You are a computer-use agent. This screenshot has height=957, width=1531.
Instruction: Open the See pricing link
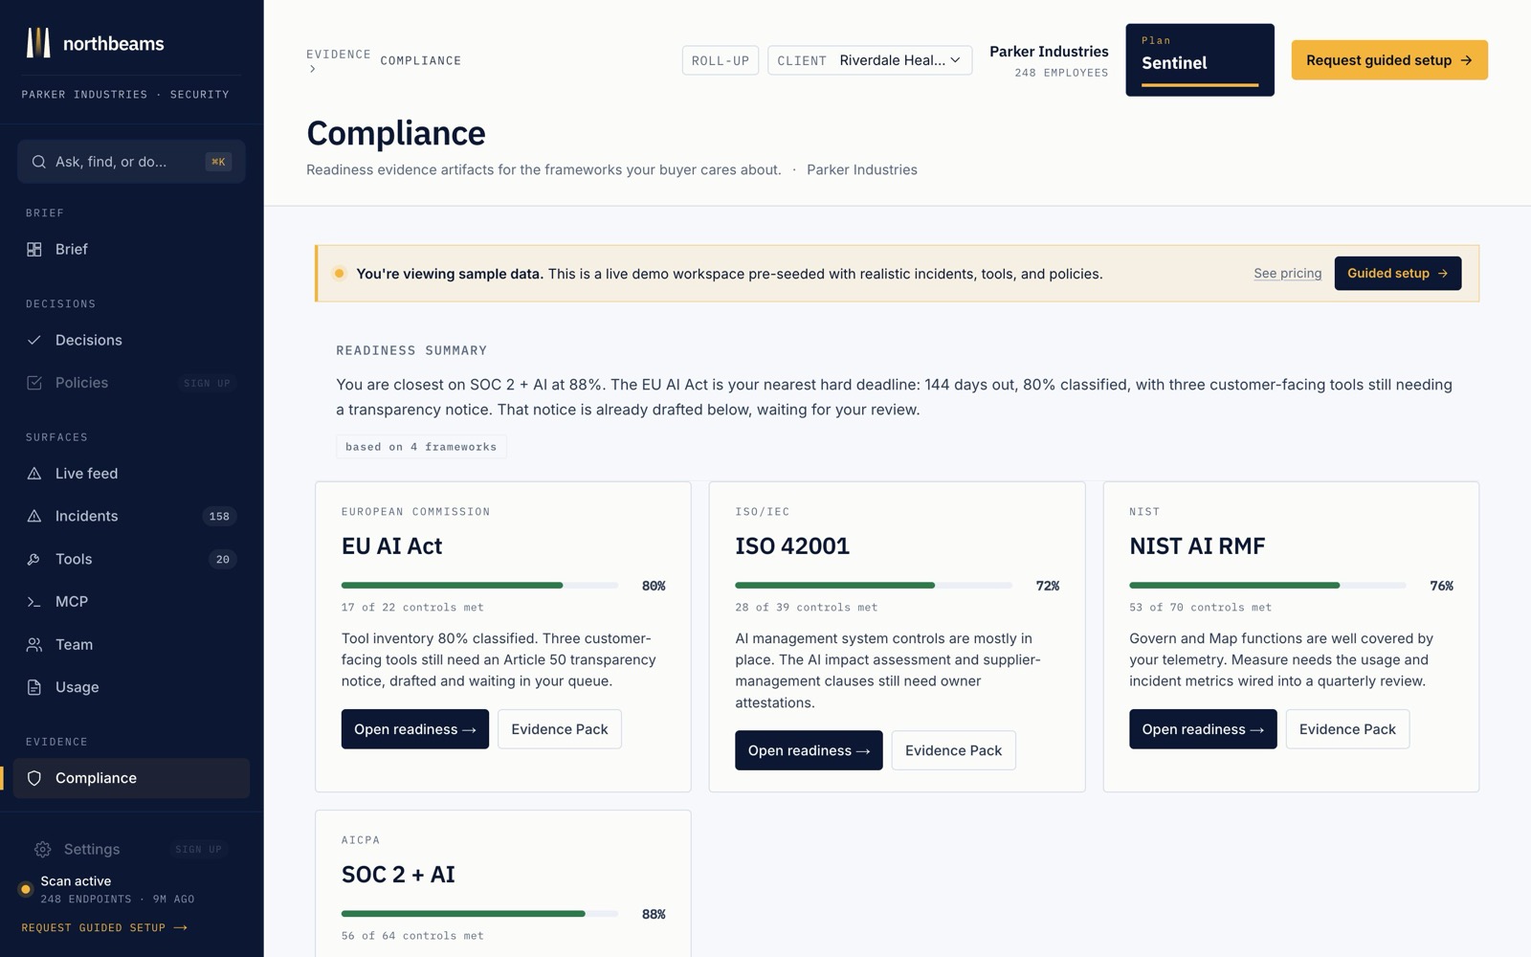coord(1288,274)
